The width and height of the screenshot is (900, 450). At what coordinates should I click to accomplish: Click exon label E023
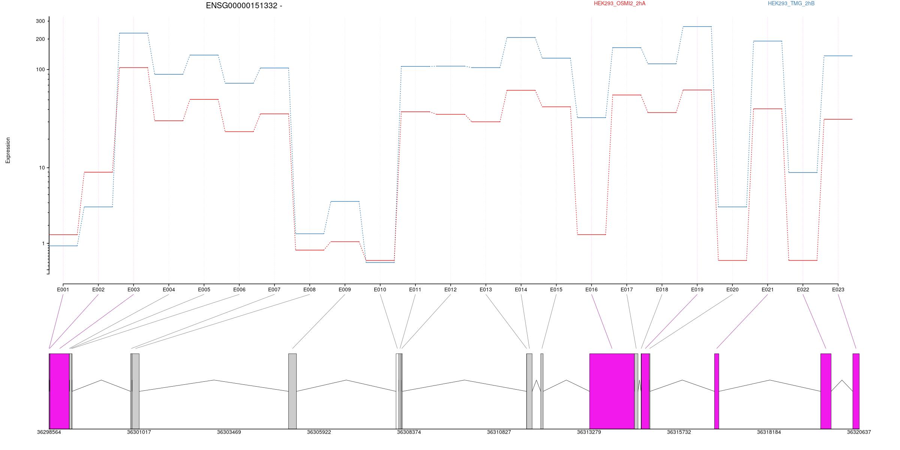point(838,289)
